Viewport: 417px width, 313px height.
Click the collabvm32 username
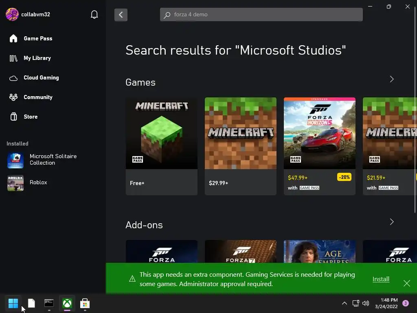click(x=36, y=14)
